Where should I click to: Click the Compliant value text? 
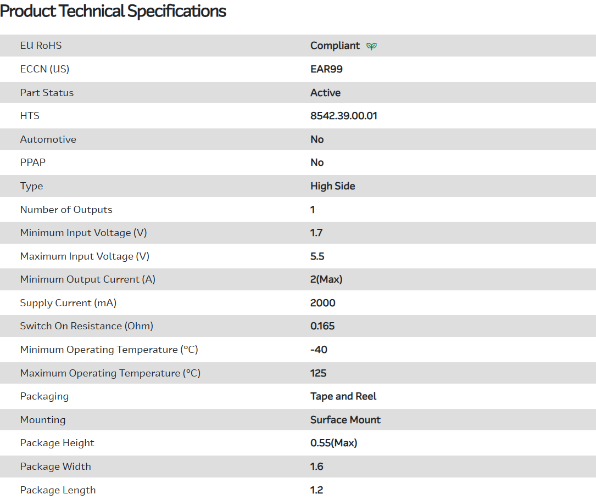pos(335,46)
